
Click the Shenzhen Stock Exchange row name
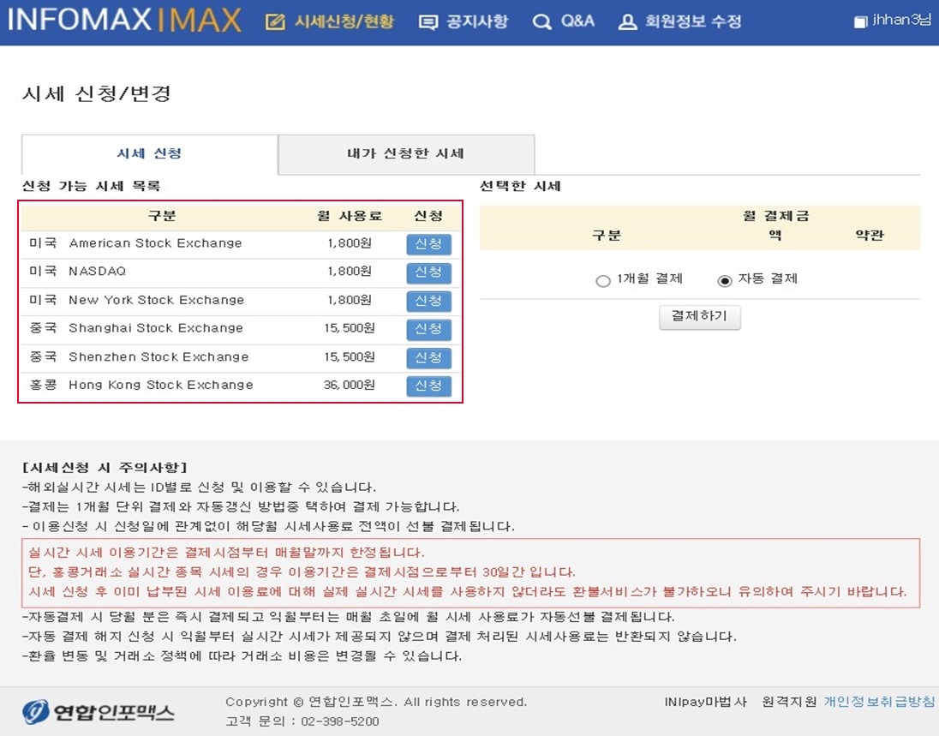pyautogui.click(x=158, y=357)
